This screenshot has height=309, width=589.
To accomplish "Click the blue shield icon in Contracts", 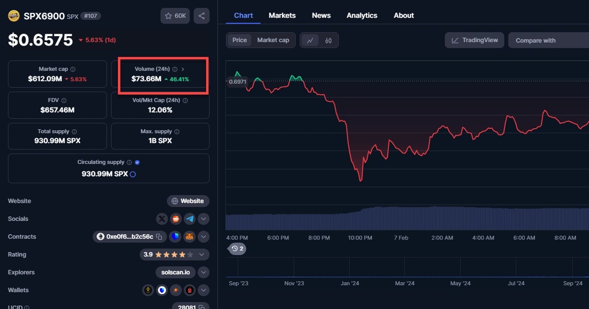I will [x=176, y=237].
